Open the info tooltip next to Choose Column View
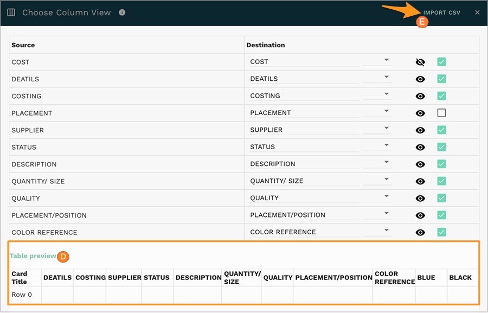 [122, 12]
